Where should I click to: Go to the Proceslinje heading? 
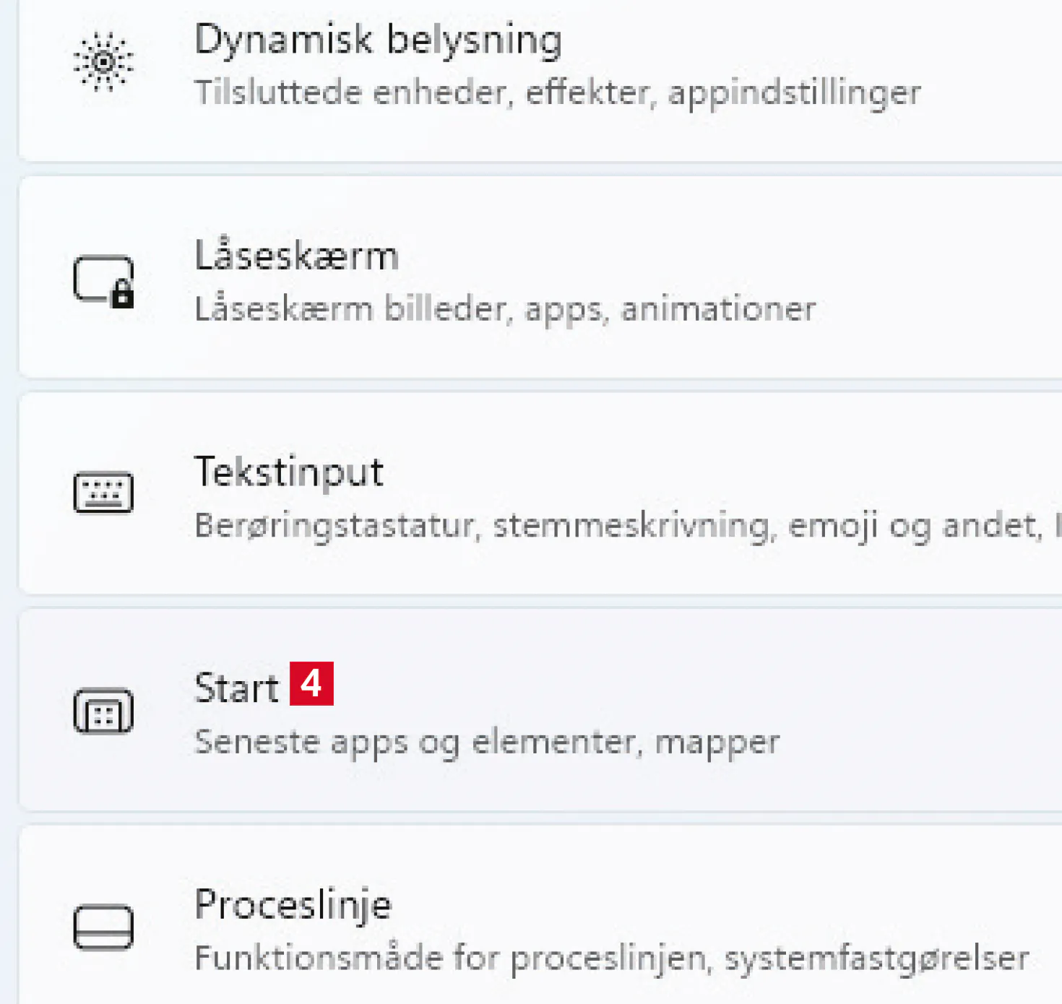[x=293, y=904]
